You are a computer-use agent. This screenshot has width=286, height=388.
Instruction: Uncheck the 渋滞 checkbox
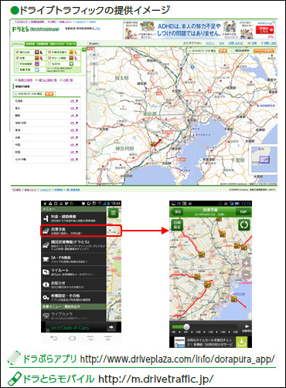click(17, 58)
